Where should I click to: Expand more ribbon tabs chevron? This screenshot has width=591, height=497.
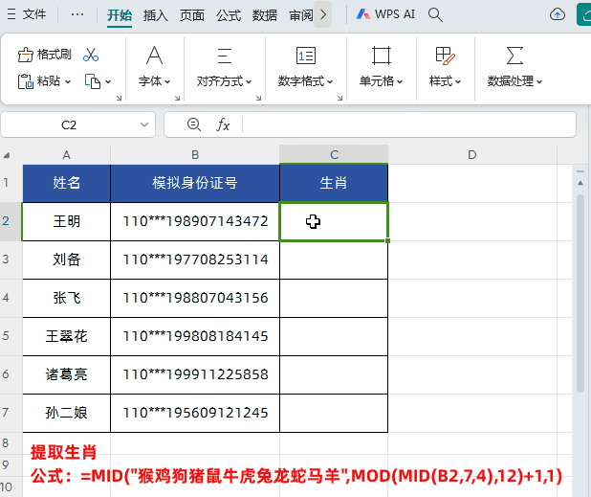(323, 14)
